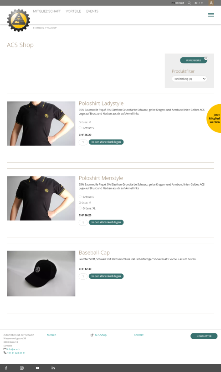Open the Mitgliedschaft menu
The height and width of the screenshot is (372, 221).
pos(47,11)
